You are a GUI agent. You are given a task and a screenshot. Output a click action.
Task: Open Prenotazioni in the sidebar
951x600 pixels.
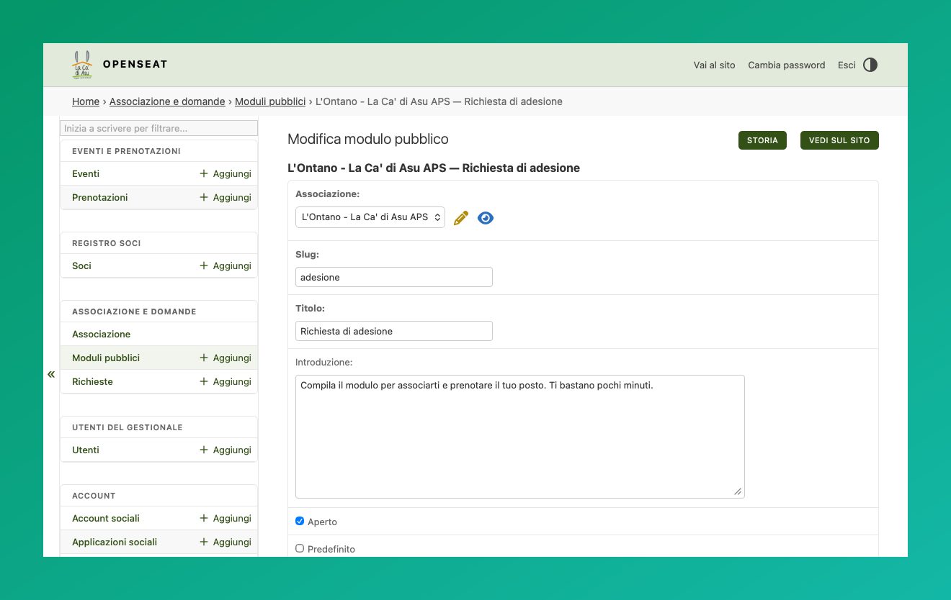click(x=99, y=197)
